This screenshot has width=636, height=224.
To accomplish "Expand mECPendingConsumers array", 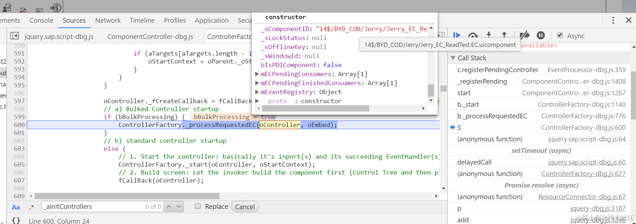I will click(257, 74).
